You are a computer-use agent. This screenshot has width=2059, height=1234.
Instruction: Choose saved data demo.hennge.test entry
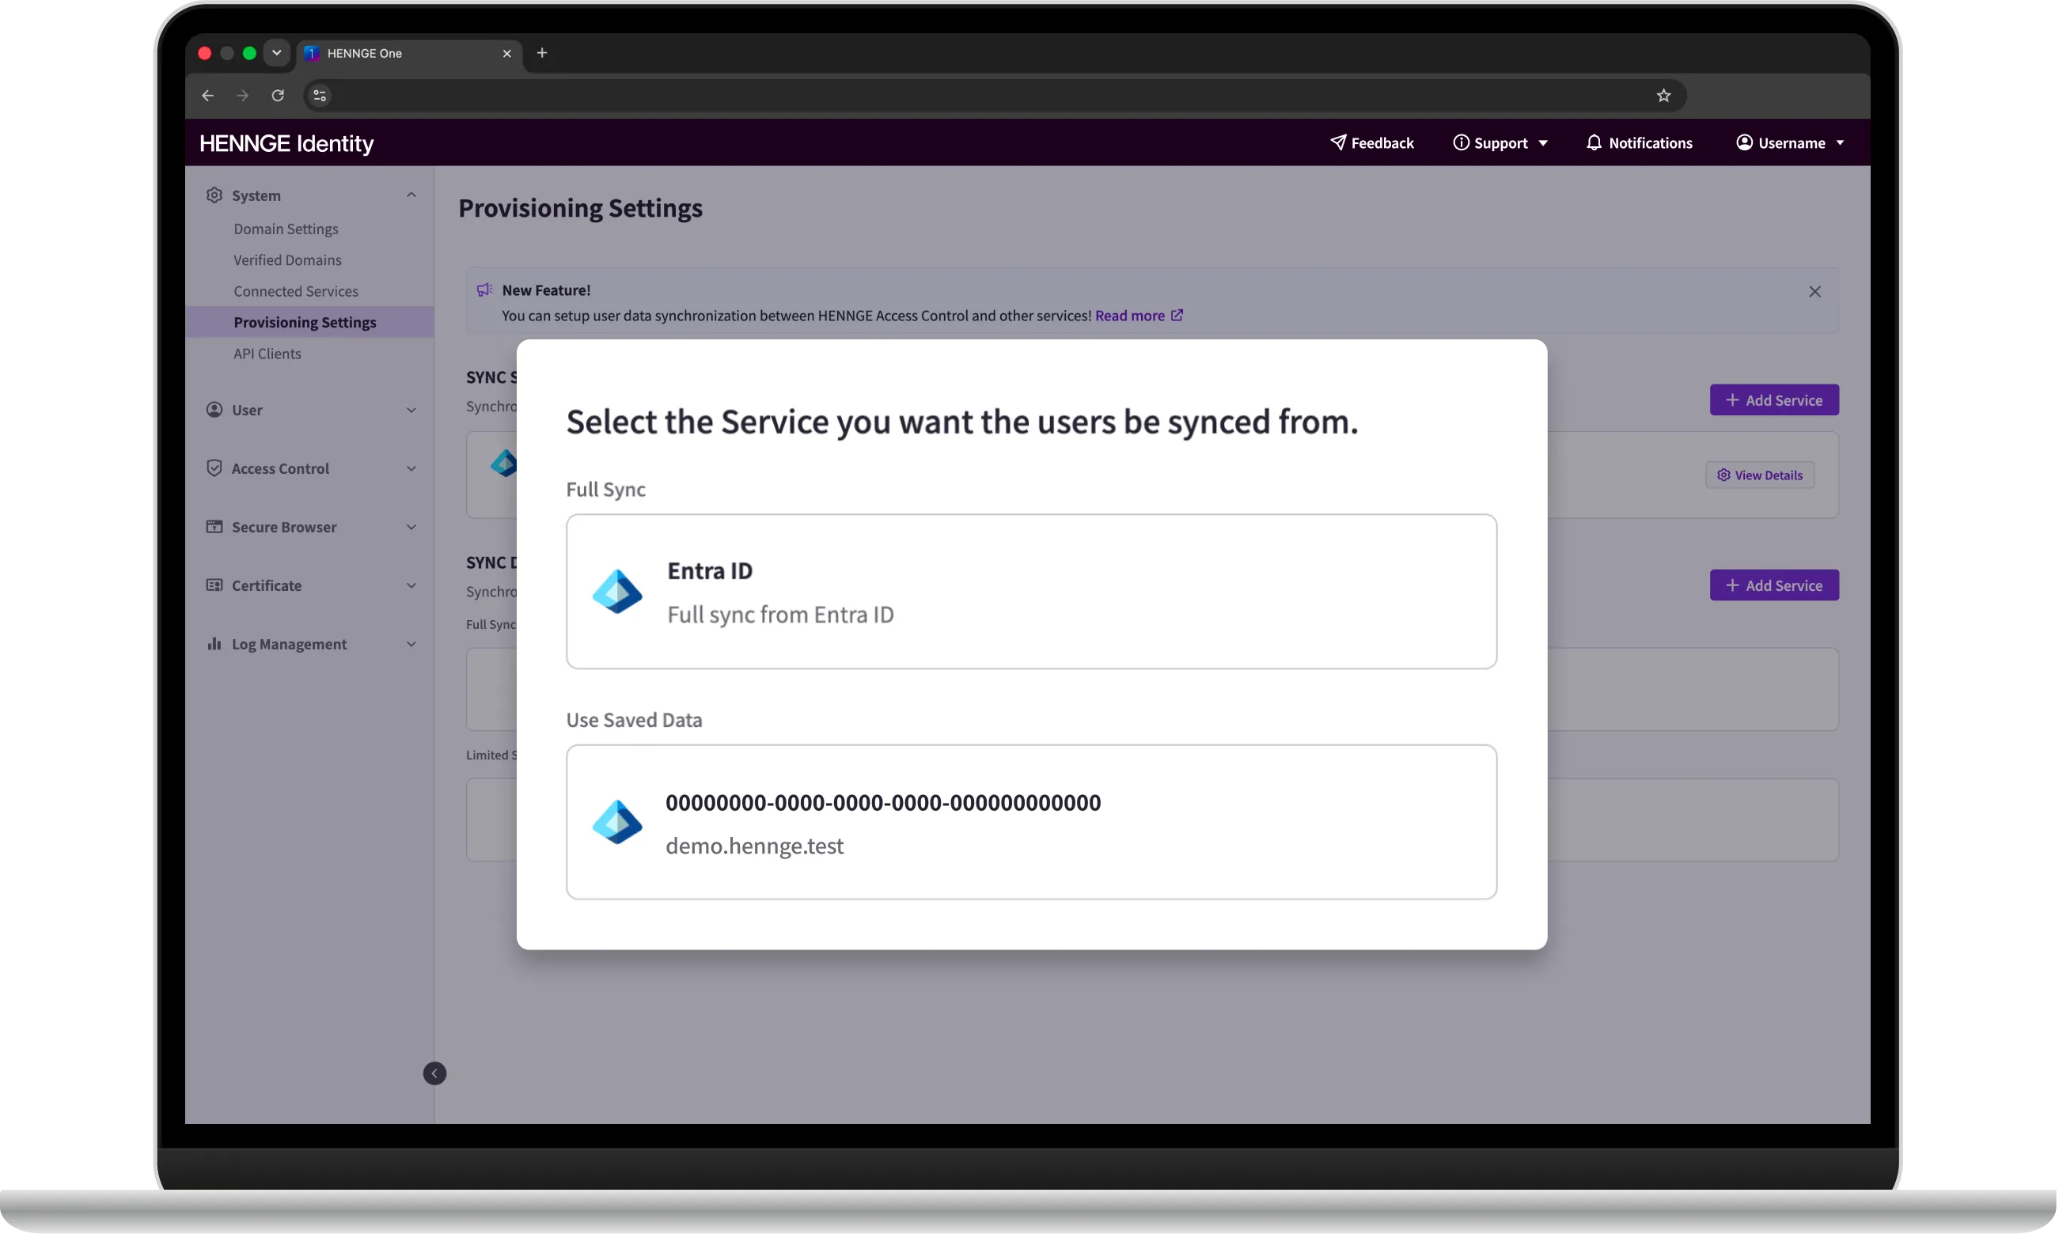coord(1032,823)
